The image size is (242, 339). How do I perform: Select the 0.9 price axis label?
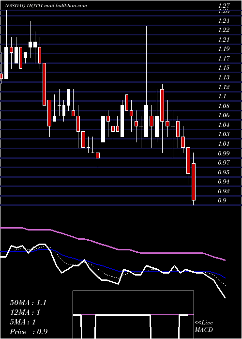tap(222, 200)
